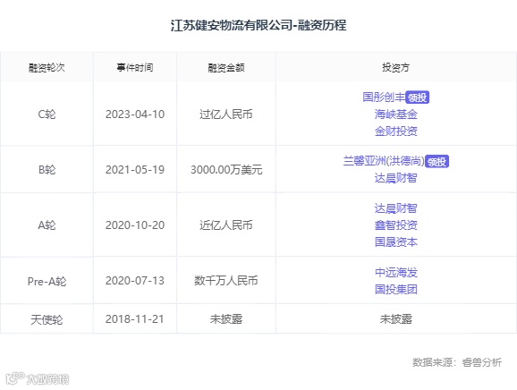
Task: Open the 国投集团 investor link
Action: click(x=395, y=290)
